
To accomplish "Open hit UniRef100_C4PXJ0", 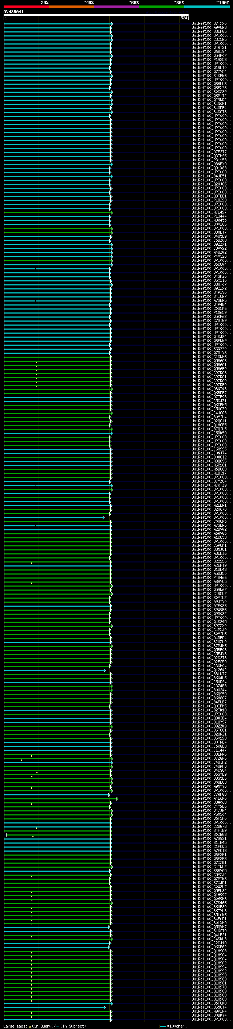I will [x=209, y=630].
